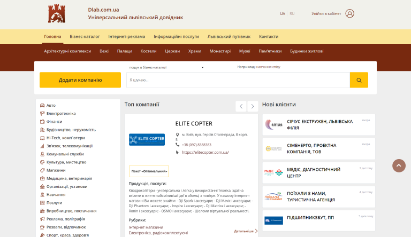Click the Виробництво, постачання factory icon
The image size is (411, 237).
42,211
